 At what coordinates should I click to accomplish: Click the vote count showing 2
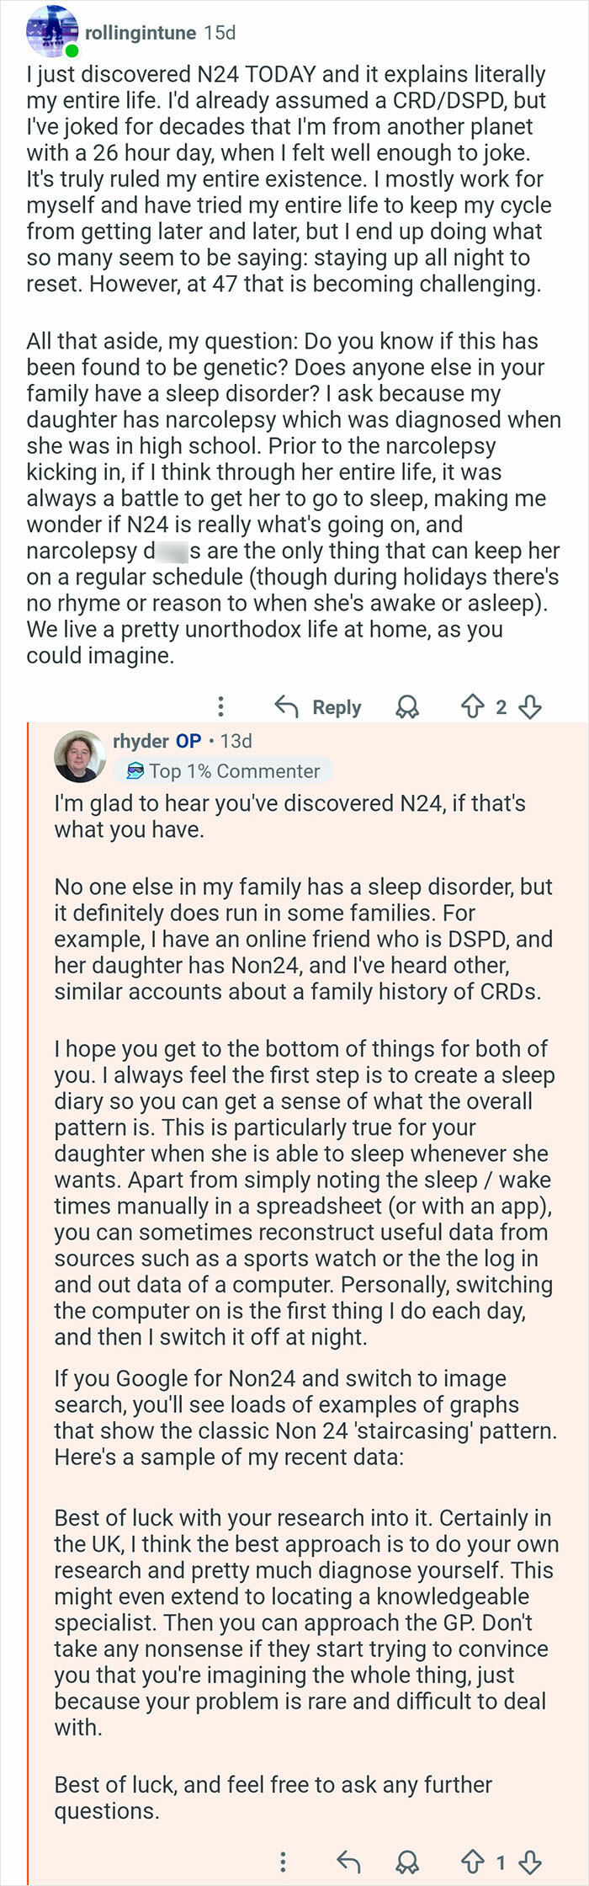click(501, 707)
